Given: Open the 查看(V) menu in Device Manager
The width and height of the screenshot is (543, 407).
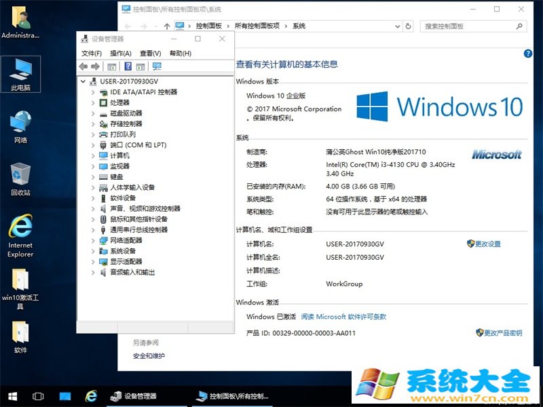Looking at the screenshot, I should [150, 54].
